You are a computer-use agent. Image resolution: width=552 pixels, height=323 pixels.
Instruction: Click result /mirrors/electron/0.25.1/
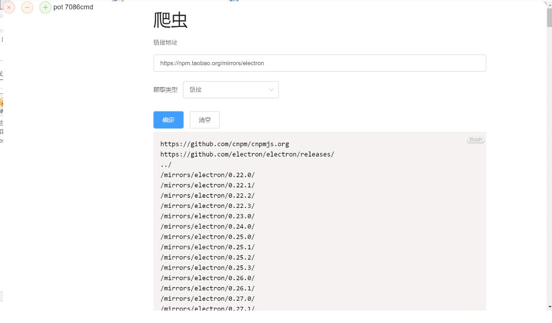pyautogui.click(x=207, y=247)
